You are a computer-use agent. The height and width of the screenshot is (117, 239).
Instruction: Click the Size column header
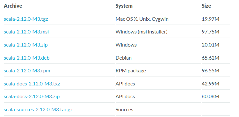(206, 6)
